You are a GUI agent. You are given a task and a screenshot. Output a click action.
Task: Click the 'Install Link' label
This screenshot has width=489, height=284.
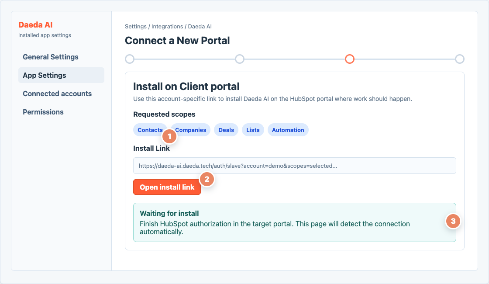click(151, 148)
